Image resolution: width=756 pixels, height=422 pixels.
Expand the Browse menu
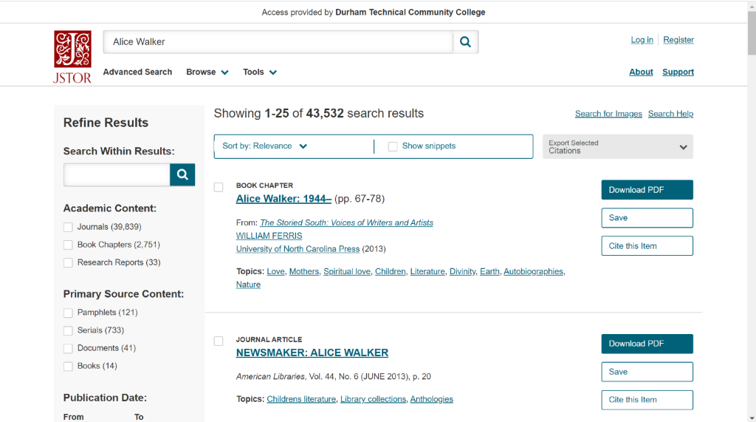tap(207, 72)
